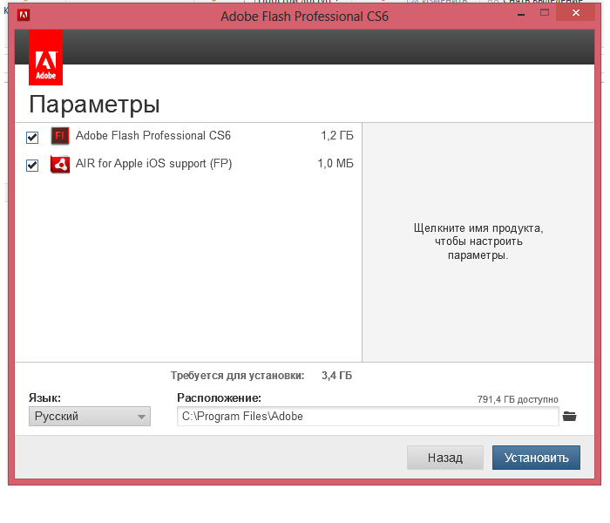The height and width of the screenshot is (523, 610).
Task: Open the Язык language dropdown (Русский)
Action: point(90,417)
